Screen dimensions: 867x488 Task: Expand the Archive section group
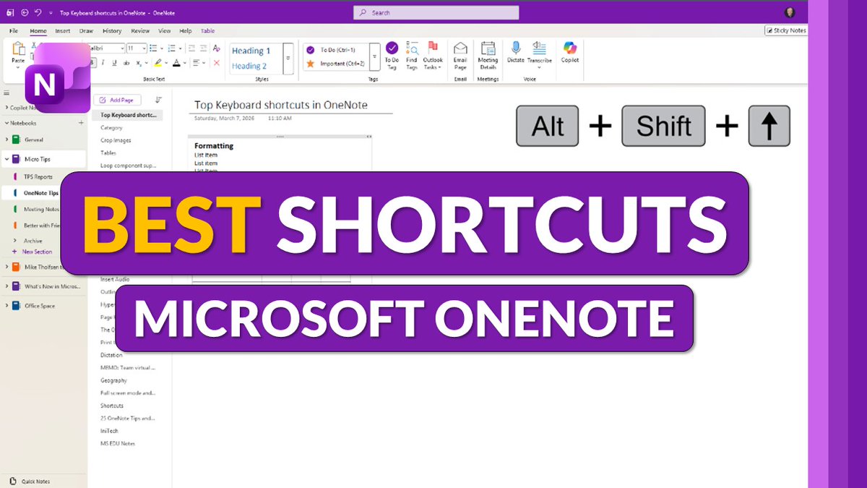coord(15,241)
